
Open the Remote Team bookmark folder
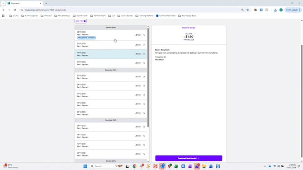(x=98, y=16)
